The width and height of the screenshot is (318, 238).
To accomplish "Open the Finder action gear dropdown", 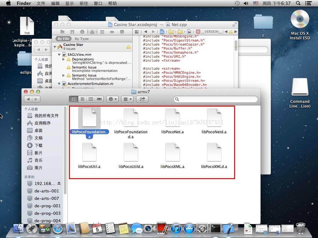I will [112, 99].
